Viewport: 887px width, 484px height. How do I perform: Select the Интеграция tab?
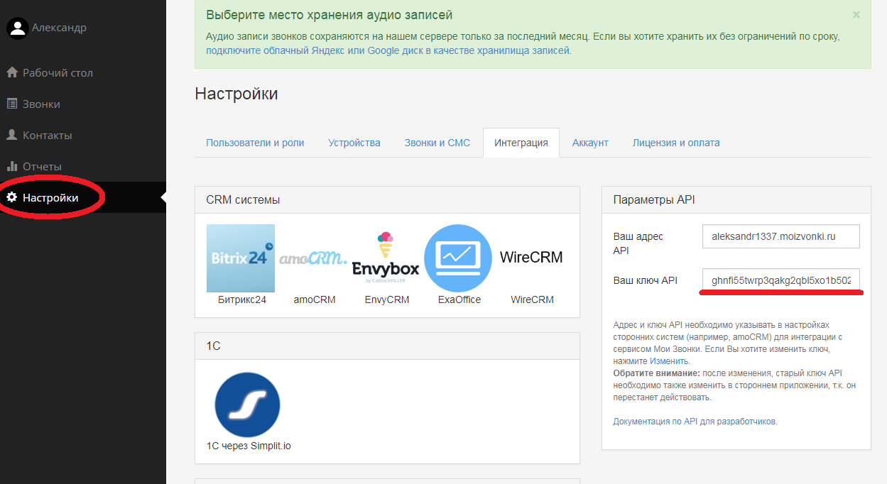pos(521,143)
